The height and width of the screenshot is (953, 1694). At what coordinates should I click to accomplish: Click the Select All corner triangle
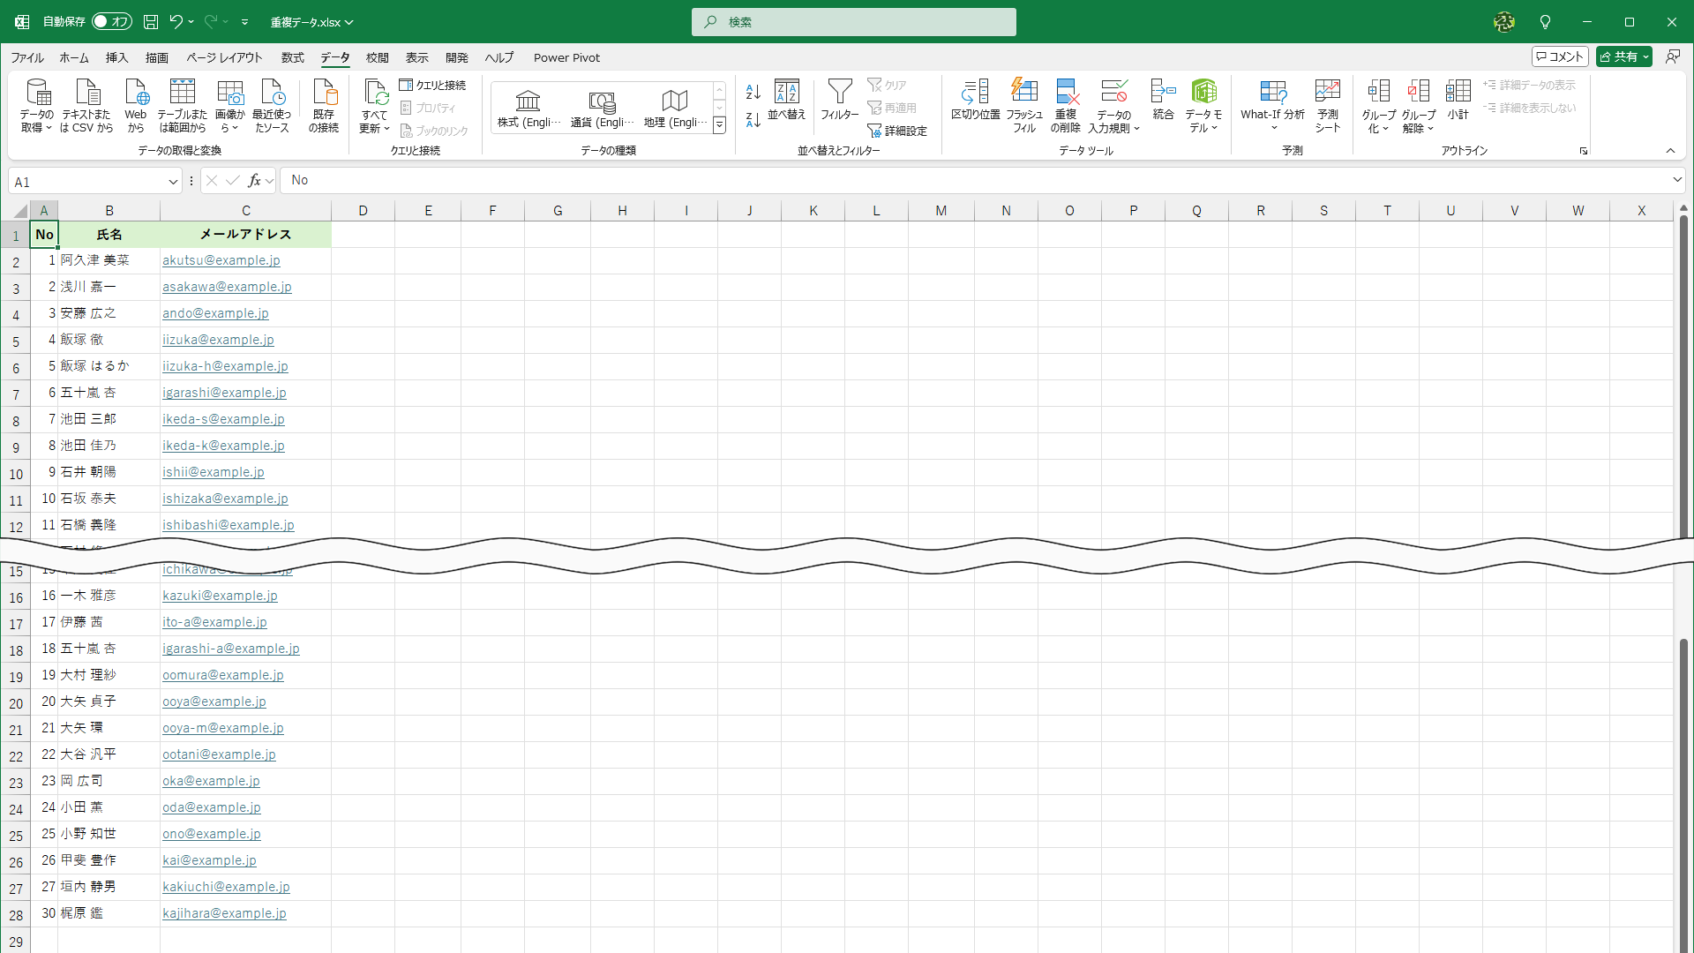coord(20,211)
